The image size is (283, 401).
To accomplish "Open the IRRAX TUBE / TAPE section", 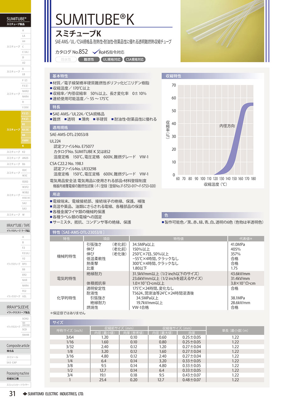I will [18, 227].
